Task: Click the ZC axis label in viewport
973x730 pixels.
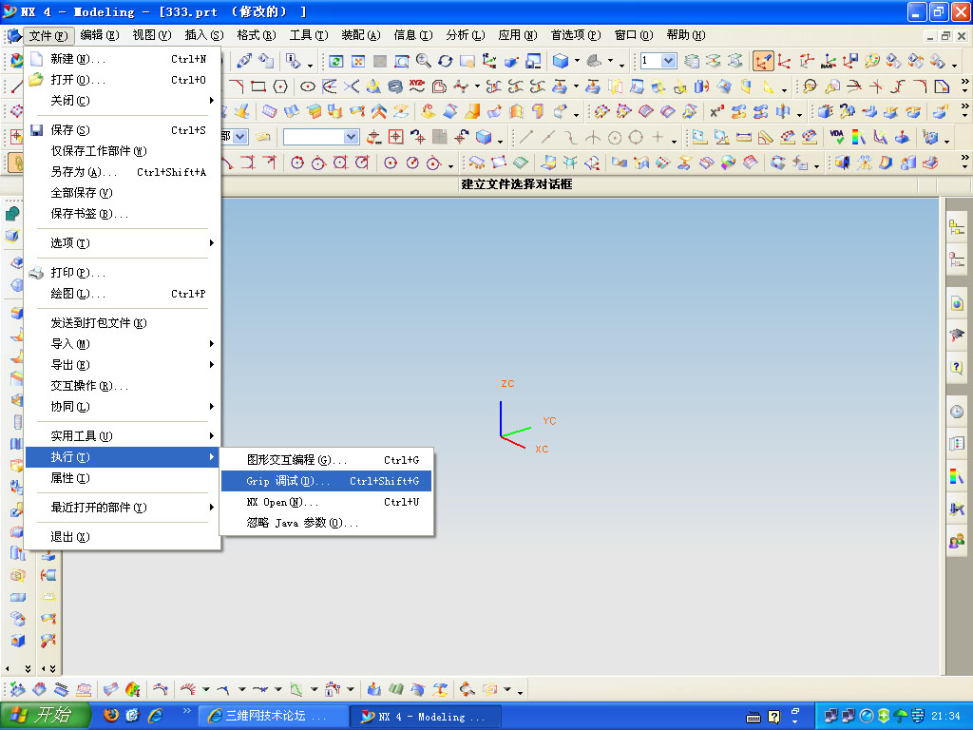Action: click(507, 384)
